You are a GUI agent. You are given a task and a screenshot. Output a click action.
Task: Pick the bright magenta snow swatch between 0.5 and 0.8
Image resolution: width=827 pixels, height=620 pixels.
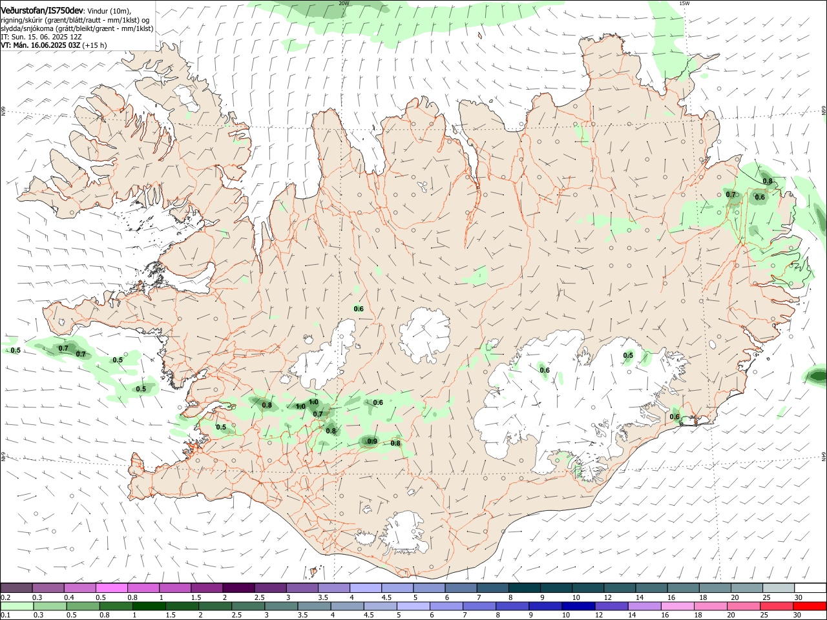111,588
